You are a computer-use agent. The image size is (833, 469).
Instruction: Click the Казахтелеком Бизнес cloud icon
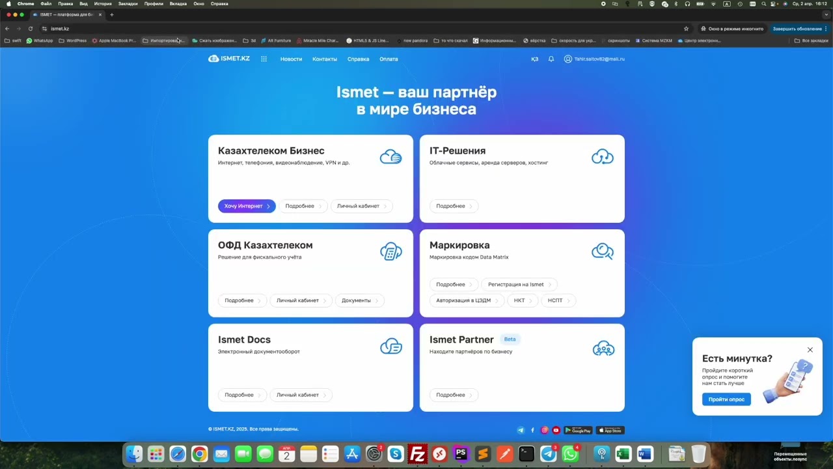coord(391,157)
